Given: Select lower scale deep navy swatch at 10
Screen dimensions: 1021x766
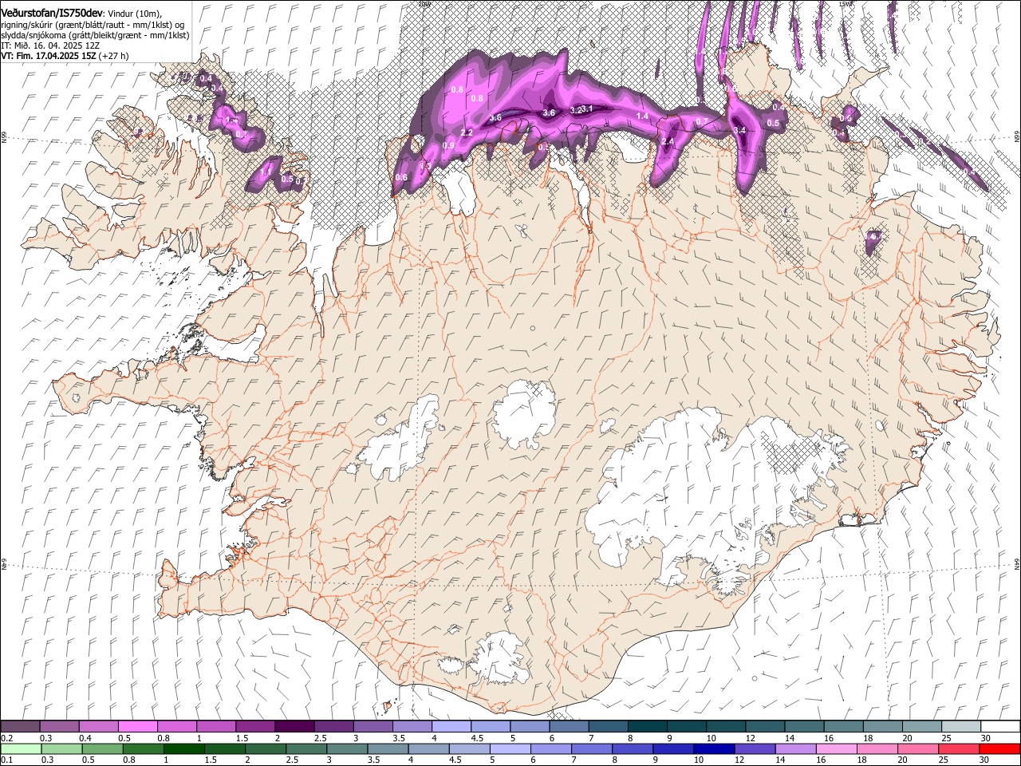Looking at the screenshot, I should [713, 749].
